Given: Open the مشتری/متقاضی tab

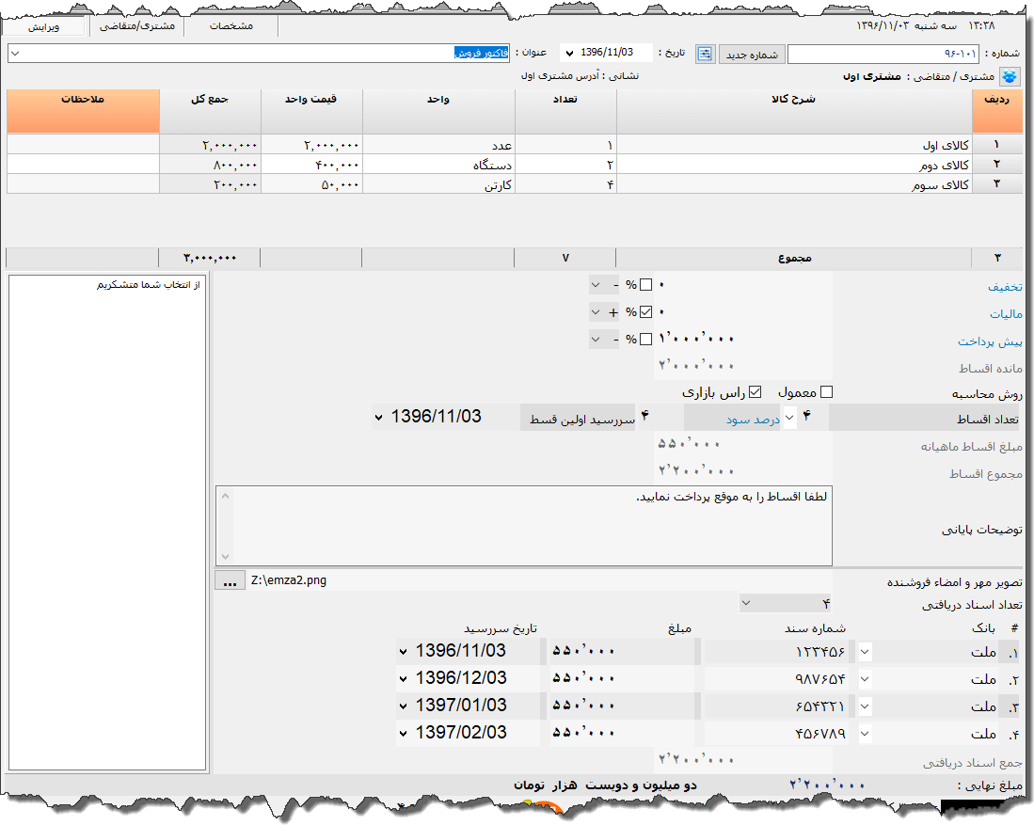Looking at the screenshot, I should (137, 26).
